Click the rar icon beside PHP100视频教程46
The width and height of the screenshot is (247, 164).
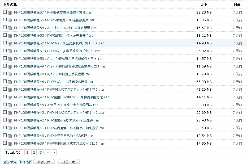10,82
